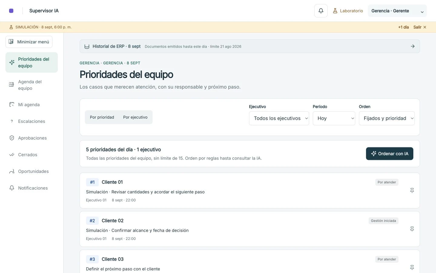
Task: Pin the Cliente 02 priority card
Action: tap(412, 229)
